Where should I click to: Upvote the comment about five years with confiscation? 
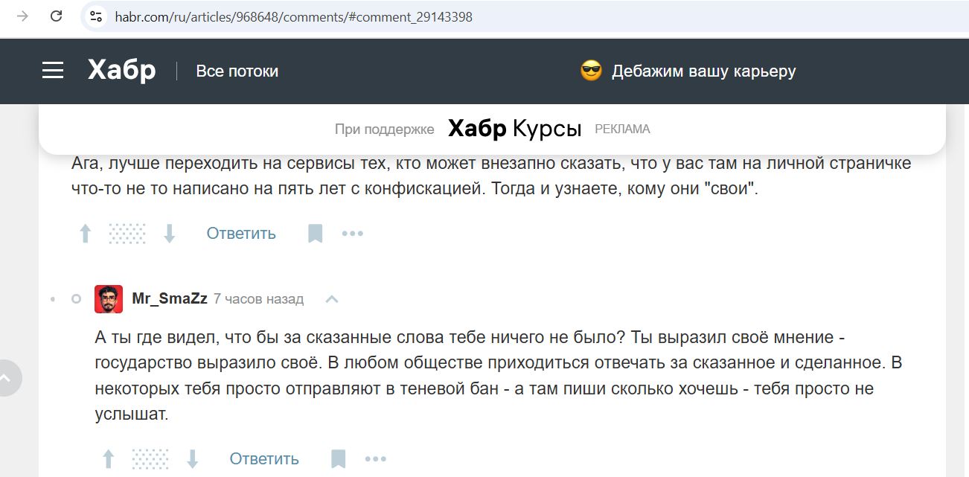point(85,234)
